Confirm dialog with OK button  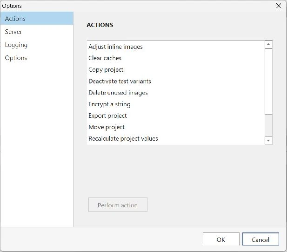pos(221,239)
